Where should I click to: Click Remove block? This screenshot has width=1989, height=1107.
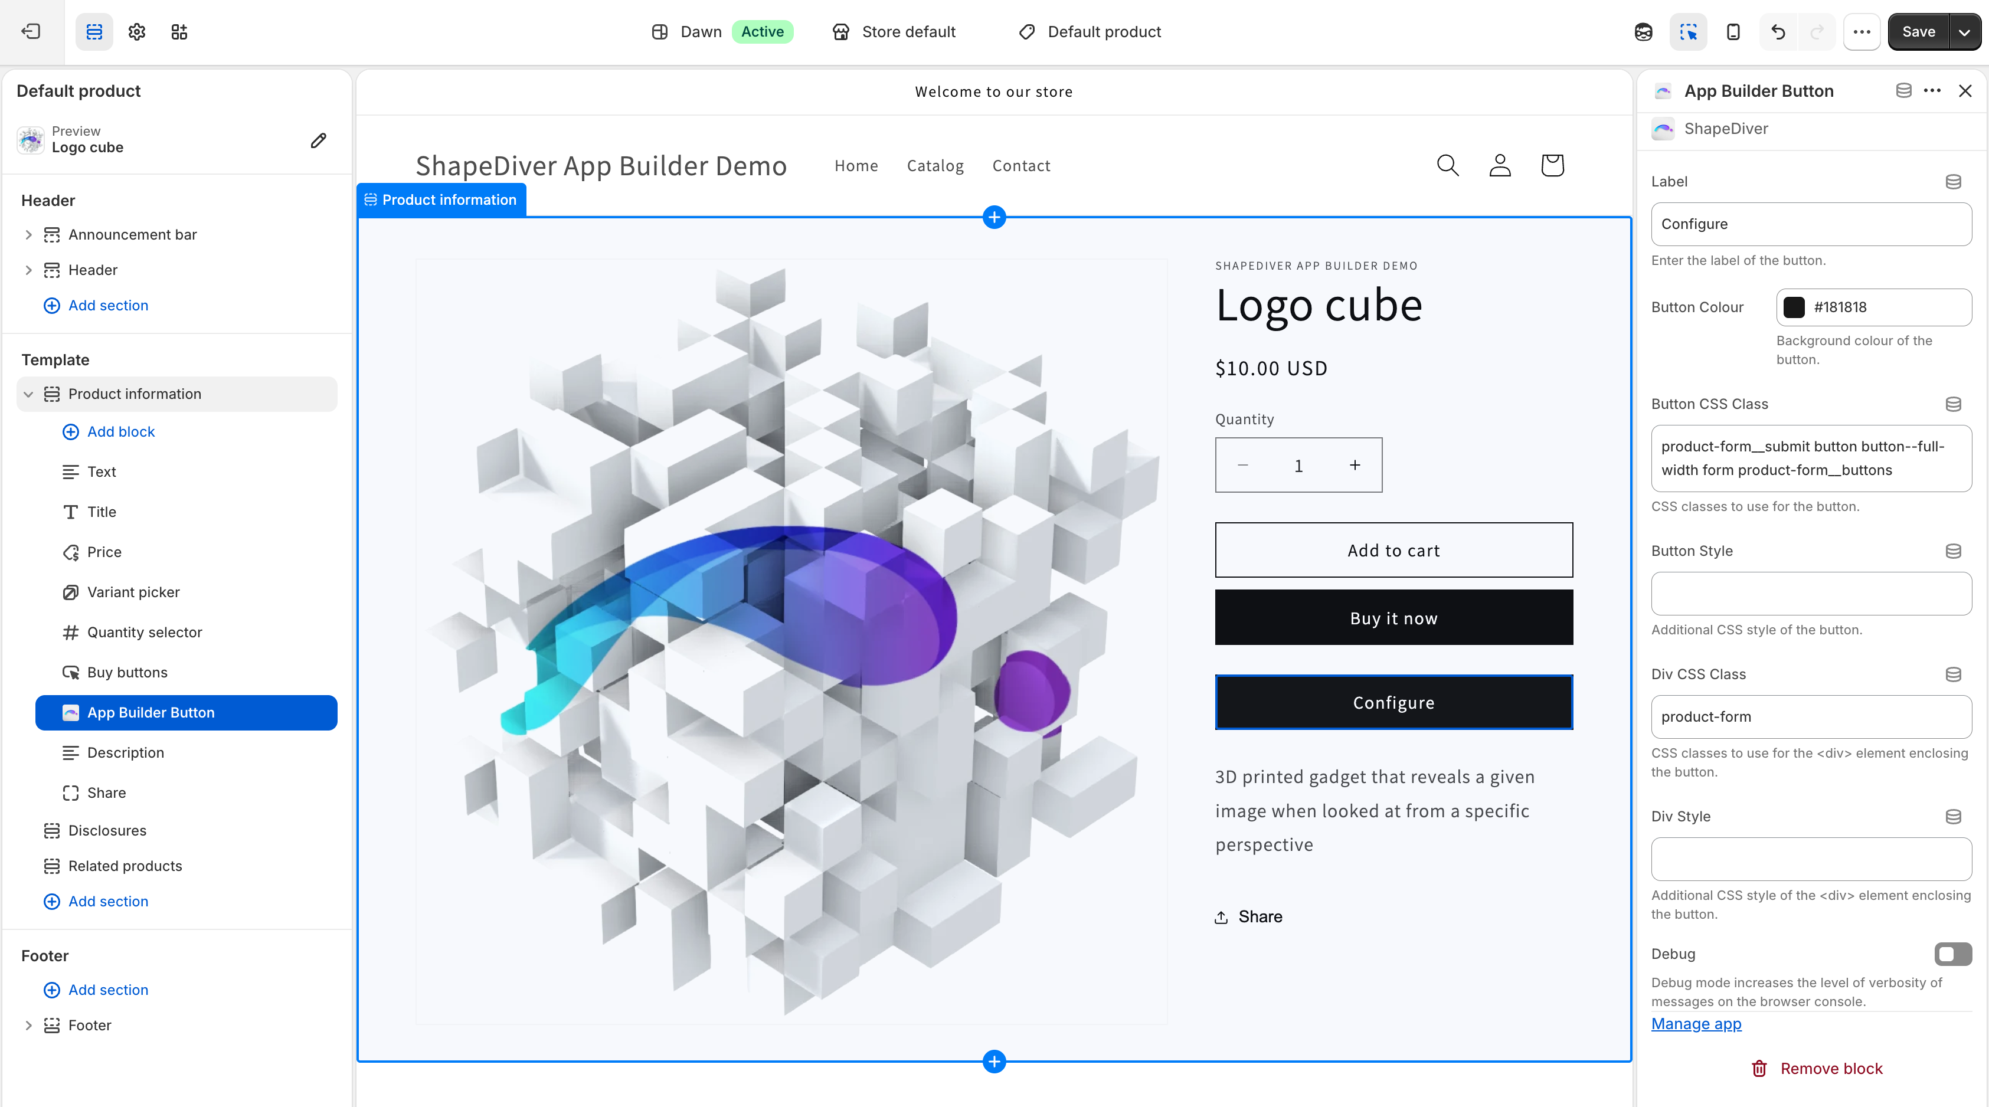1817,1069
